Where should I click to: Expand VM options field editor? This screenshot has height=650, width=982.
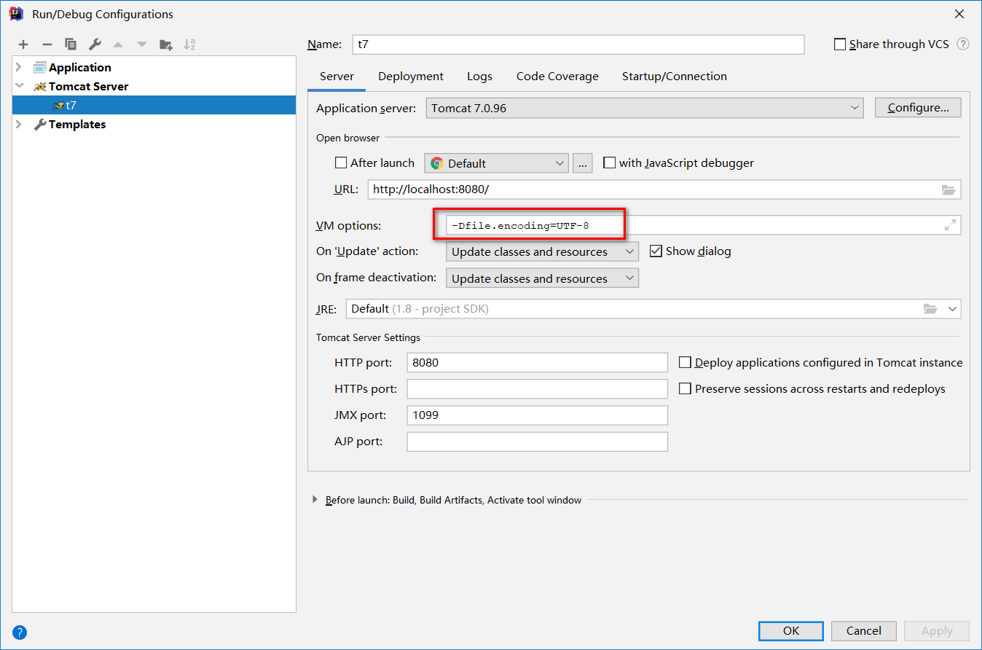pyautogui.click(x=950, y=225)
